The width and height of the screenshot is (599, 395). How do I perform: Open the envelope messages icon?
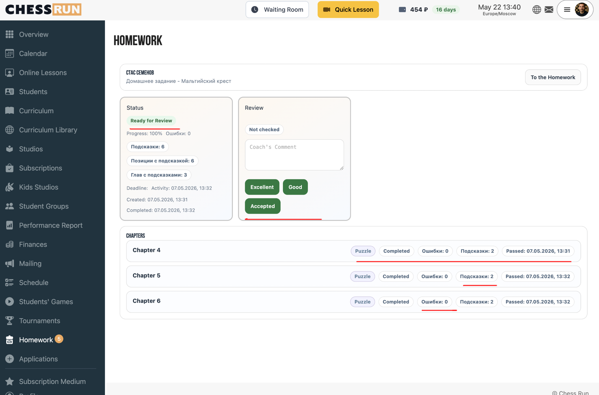[549, 10]
